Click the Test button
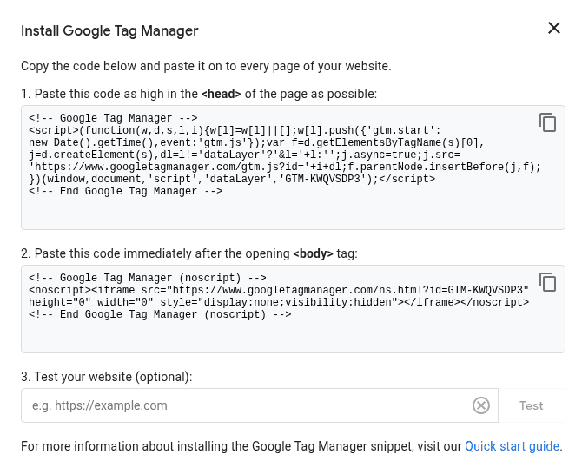The width and height of the screenshot is (582, 474). (x=531, y=405)
